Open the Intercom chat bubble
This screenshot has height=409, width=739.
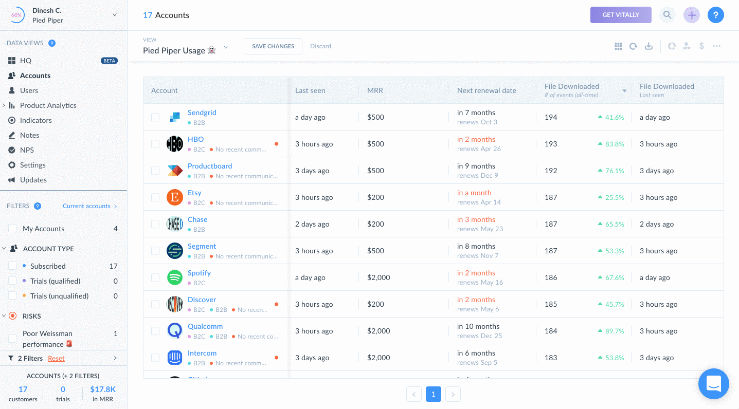(714, 384)
